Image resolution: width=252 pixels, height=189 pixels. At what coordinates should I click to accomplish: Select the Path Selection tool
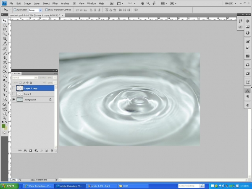pyautogui.click(x=5, y=95)
